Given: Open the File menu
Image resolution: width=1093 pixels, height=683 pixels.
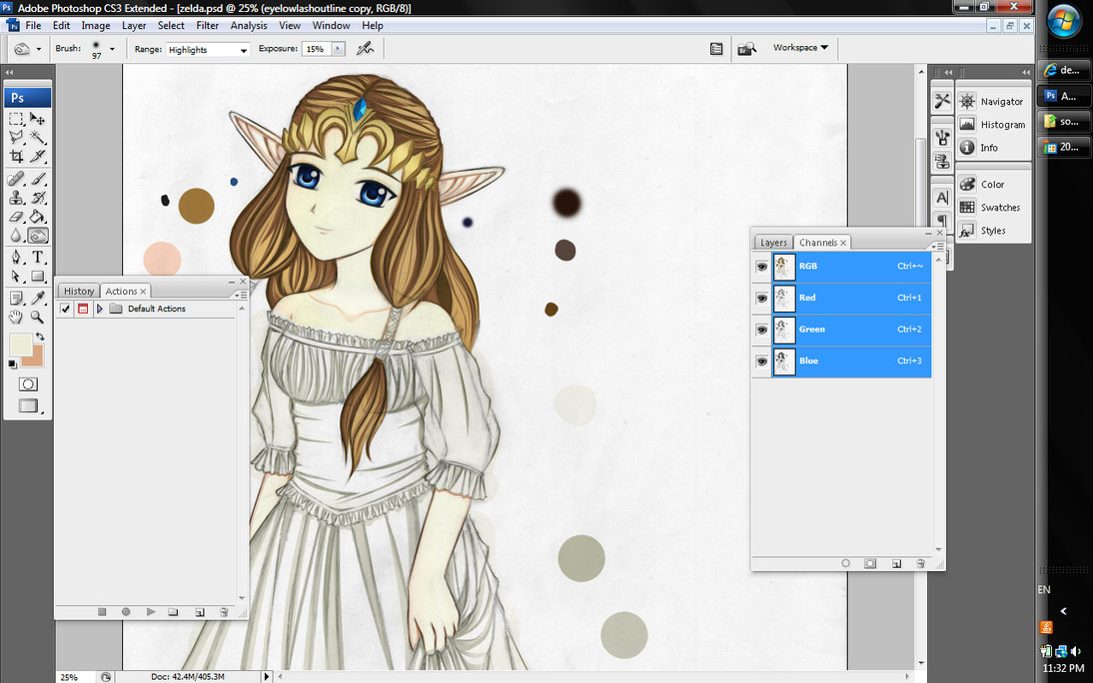Looking at the screenshot, I should pyautogui.click(x=33, y=25).
